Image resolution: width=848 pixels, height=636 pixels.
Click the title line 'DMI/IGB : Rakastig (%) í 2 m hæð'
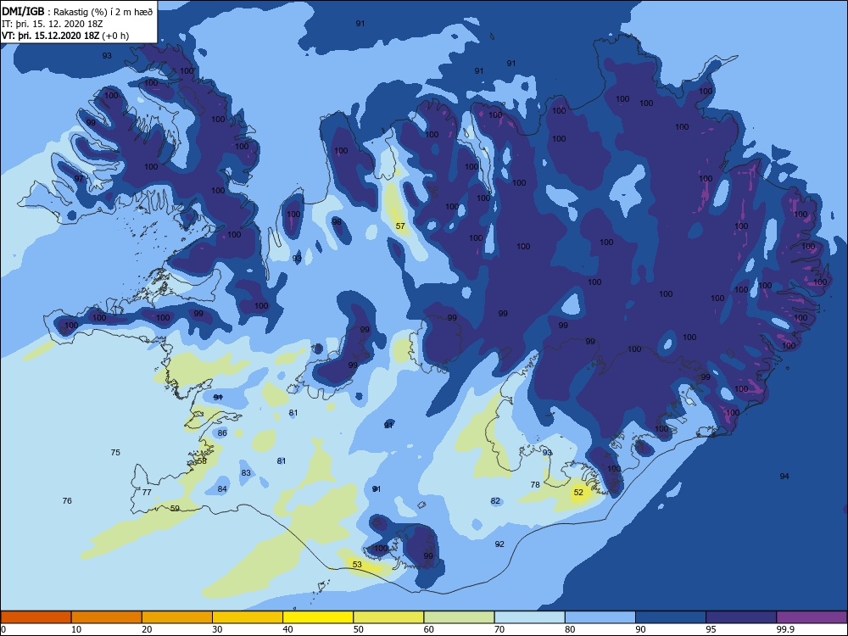pos(77,12)
